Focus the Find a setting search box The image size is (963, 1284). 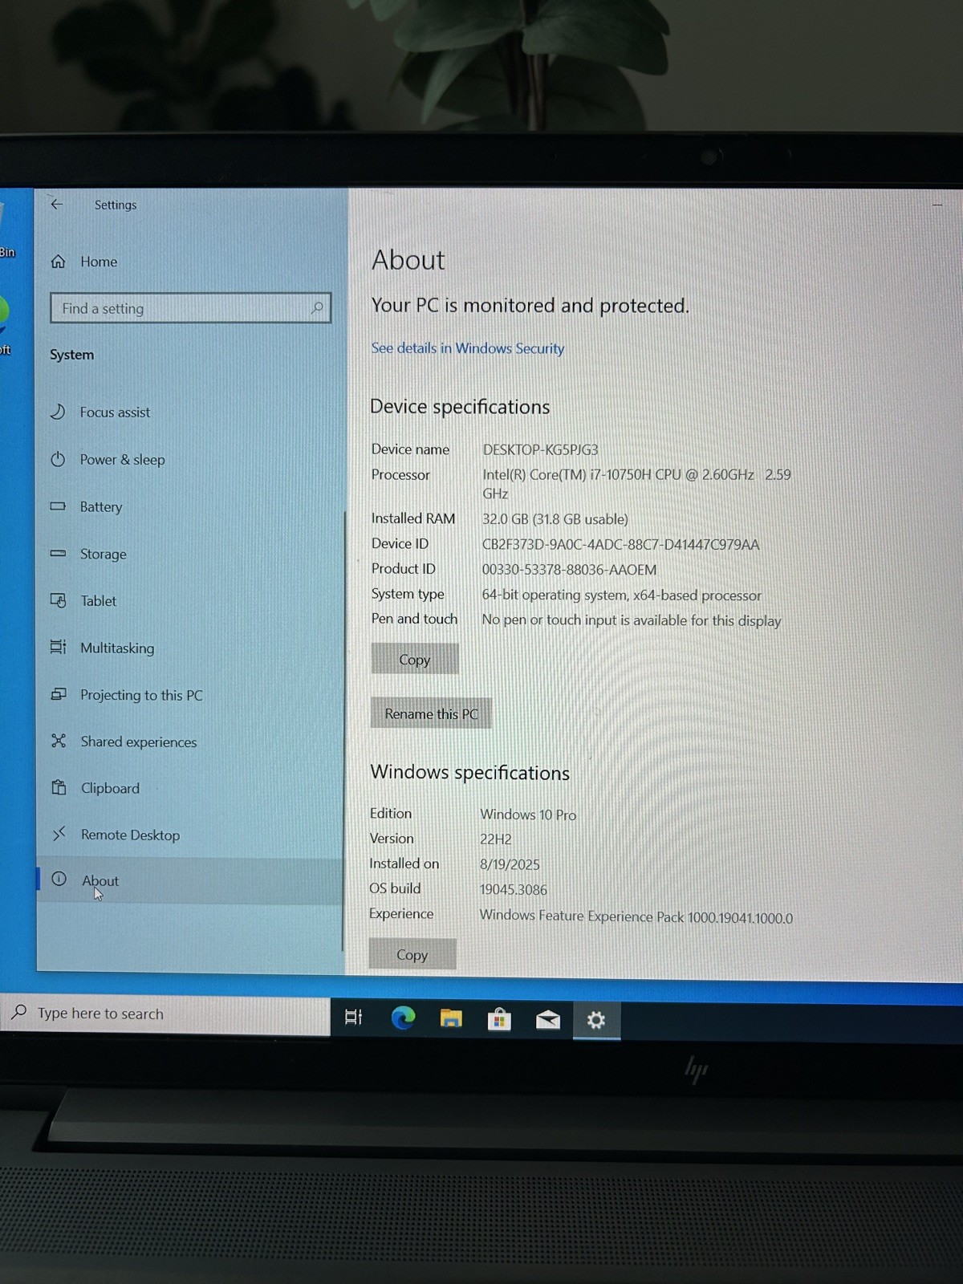(190, 308)
